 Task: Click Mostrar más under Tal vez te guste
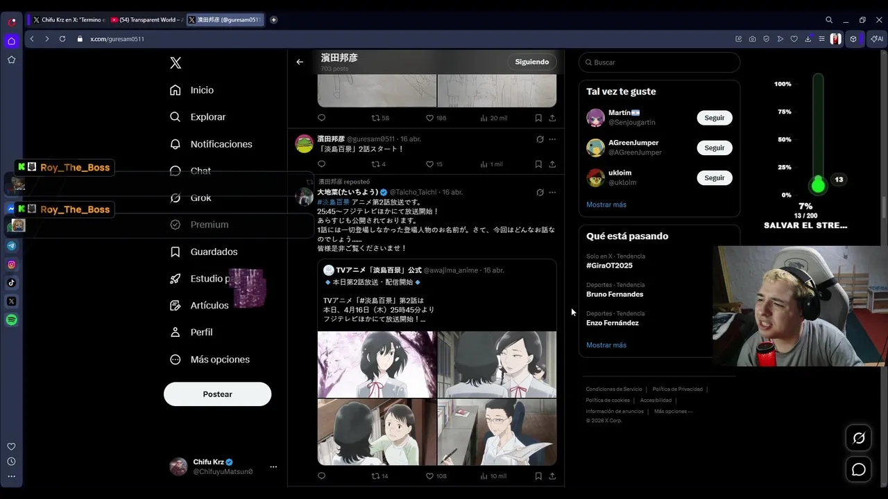(606, 204)
